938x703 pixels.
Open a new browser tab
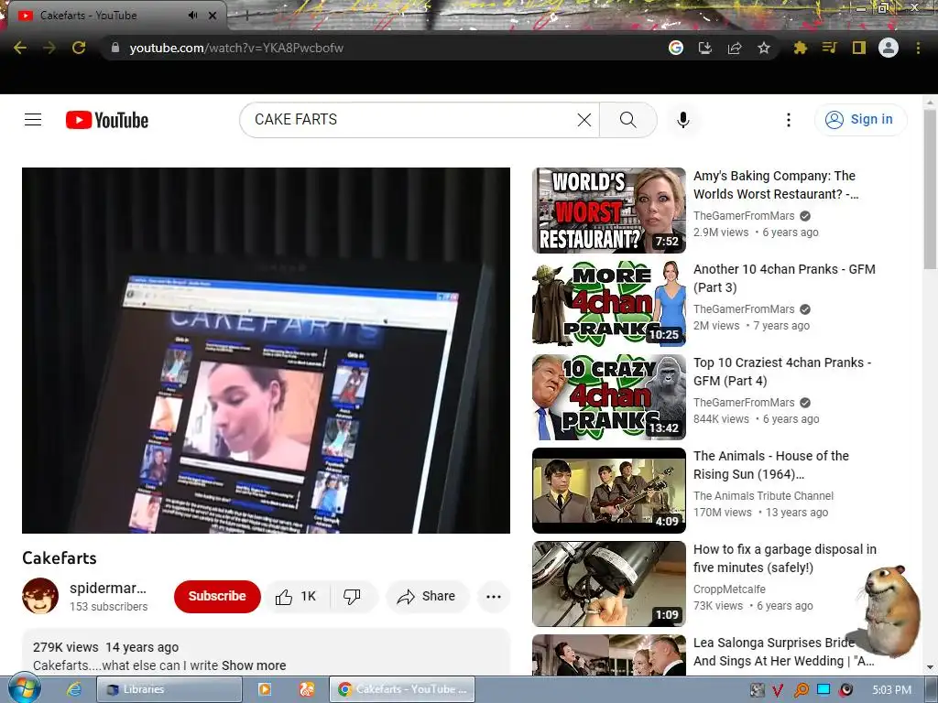(246, 16)
